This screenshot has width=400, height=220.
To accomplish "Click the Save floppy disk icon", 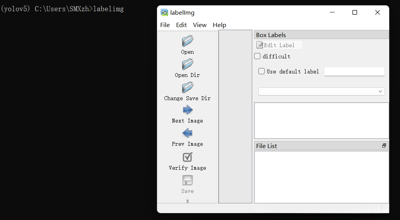I will pyautogui.click(x=188, y=180).
